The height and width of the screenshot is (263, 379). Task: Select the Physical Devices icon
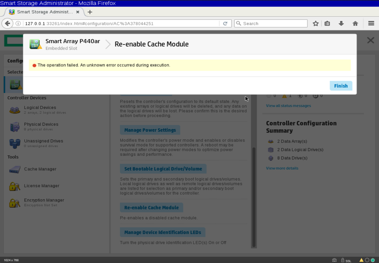(15, 127)
